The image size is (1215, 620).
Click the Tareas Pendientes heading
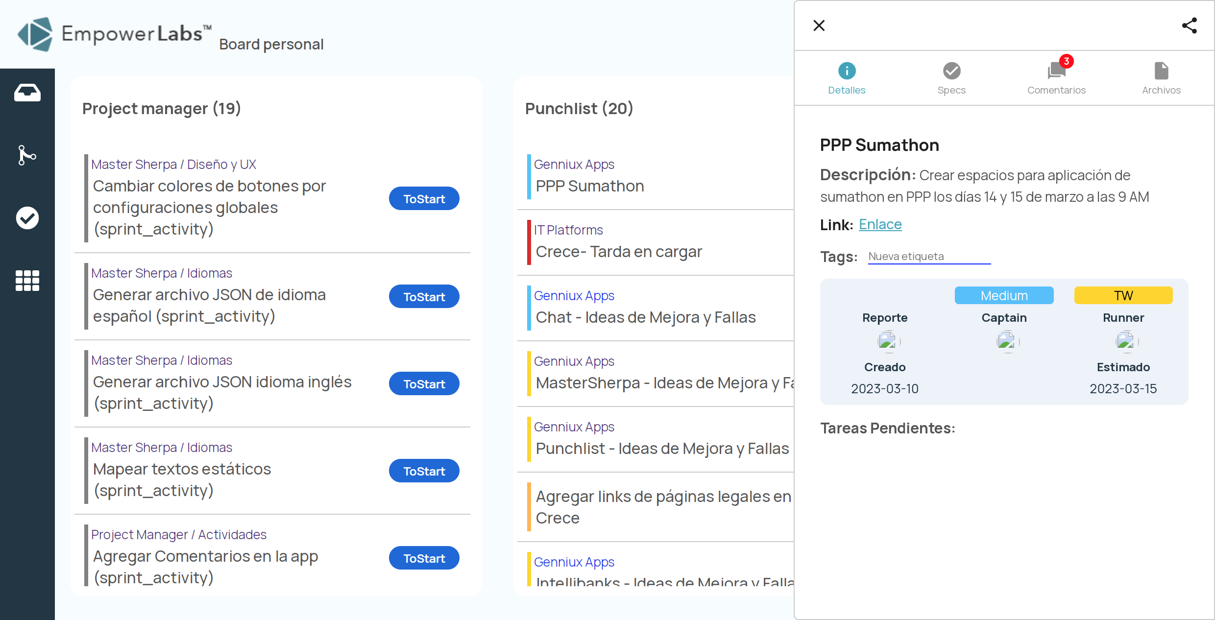[x=888, y=429]
